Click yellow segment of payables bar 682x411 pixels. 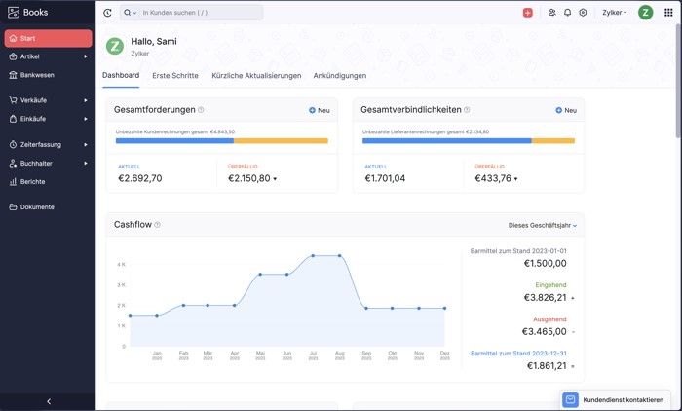(553, 141)
